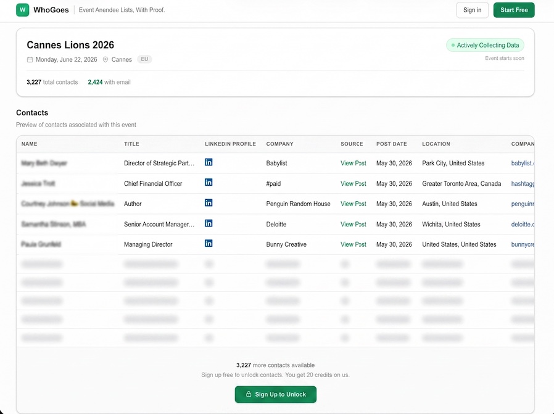Open the deloitte company website link
The width and height of the screenshot is (554, 414).
523,225
